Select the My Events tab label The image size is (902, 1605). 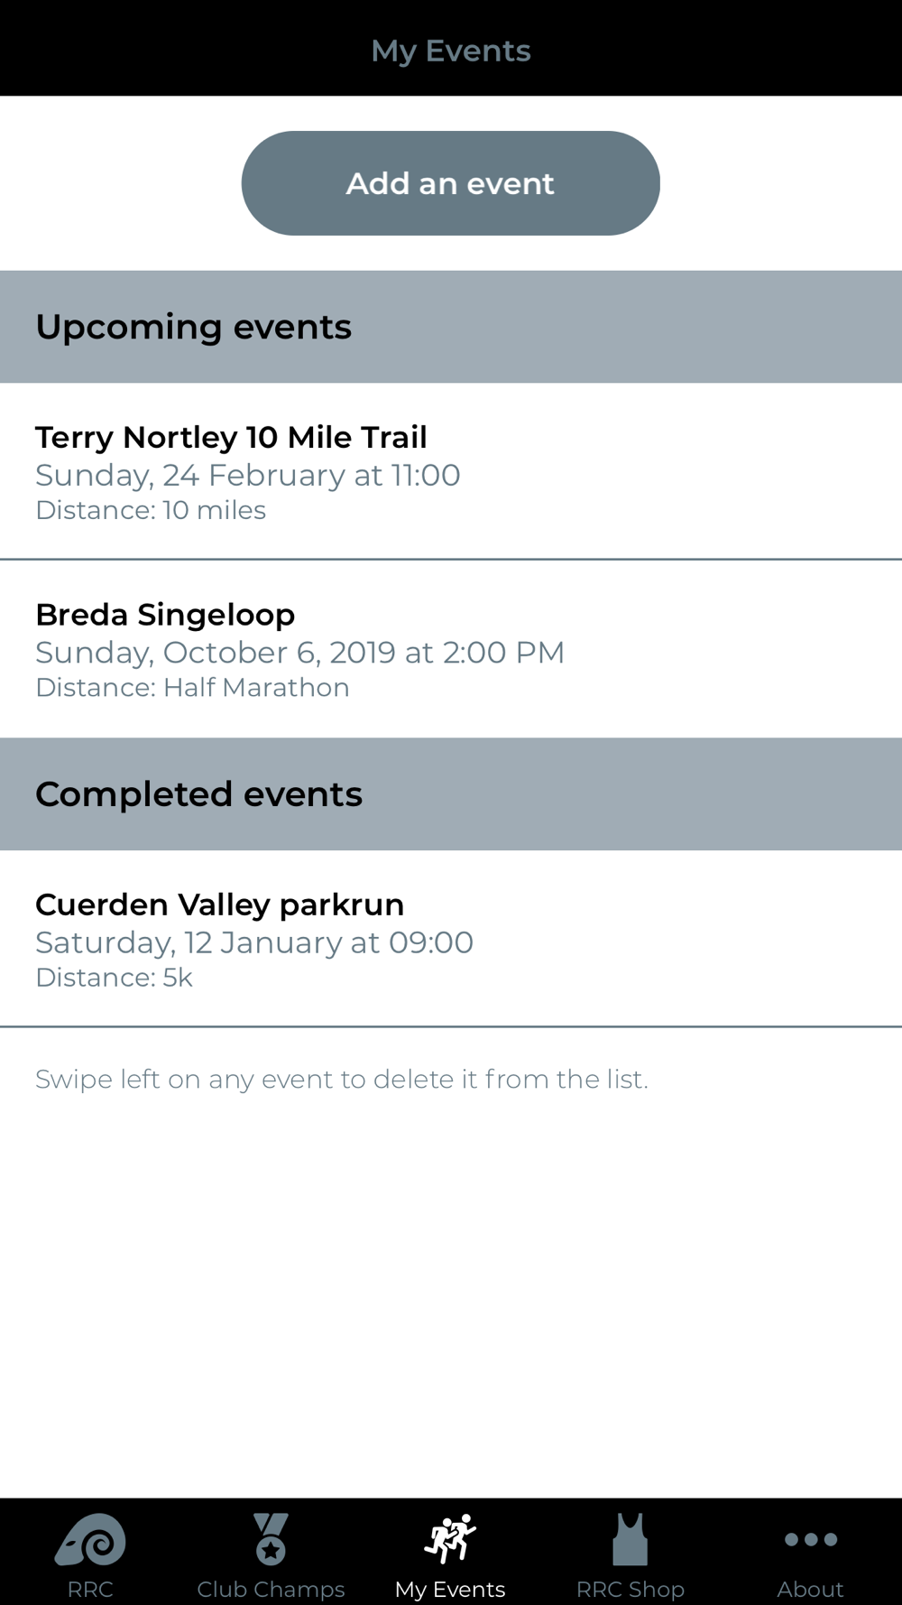coord(450,1589)
